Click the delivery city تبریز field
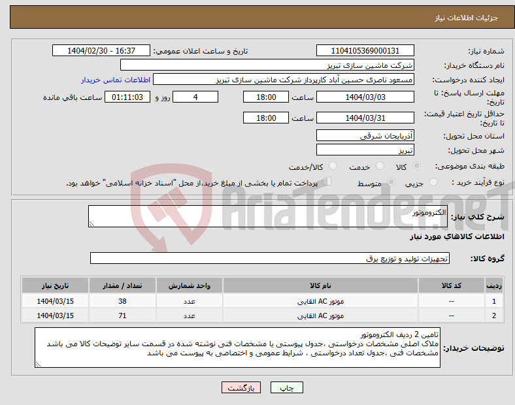The image size is (515, 405). coord(365,150)
